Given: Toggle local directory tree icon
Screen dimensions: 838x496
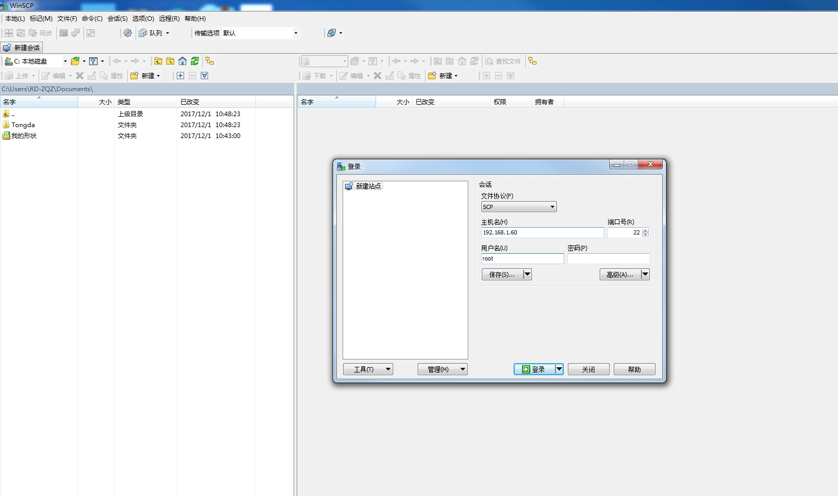Looking at the screenshot, I should (x=210, y=61).
